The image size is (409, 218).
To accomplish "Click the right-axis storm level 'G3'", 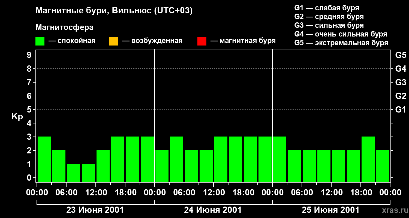I will point(401,82).
